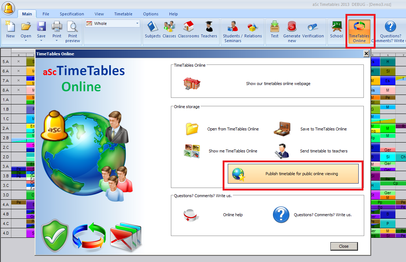Select class row 2.D in timetable
Viewport: 406px width, 262px height.
[6, 157]
